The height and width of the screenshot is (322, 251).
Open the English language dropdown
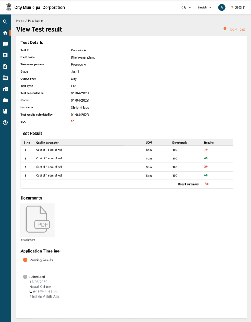tap(204, 8)
